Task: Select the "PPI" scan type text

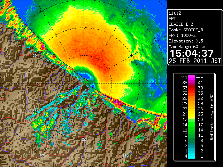Action: [172, 19]
